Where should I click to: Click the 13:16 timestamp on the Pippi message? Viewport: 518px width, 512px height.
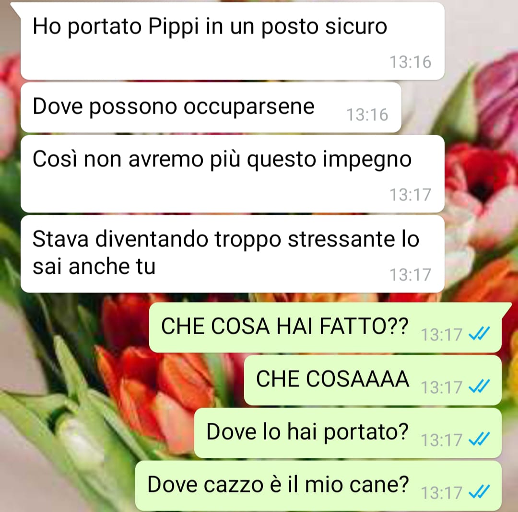coord(410,62)
